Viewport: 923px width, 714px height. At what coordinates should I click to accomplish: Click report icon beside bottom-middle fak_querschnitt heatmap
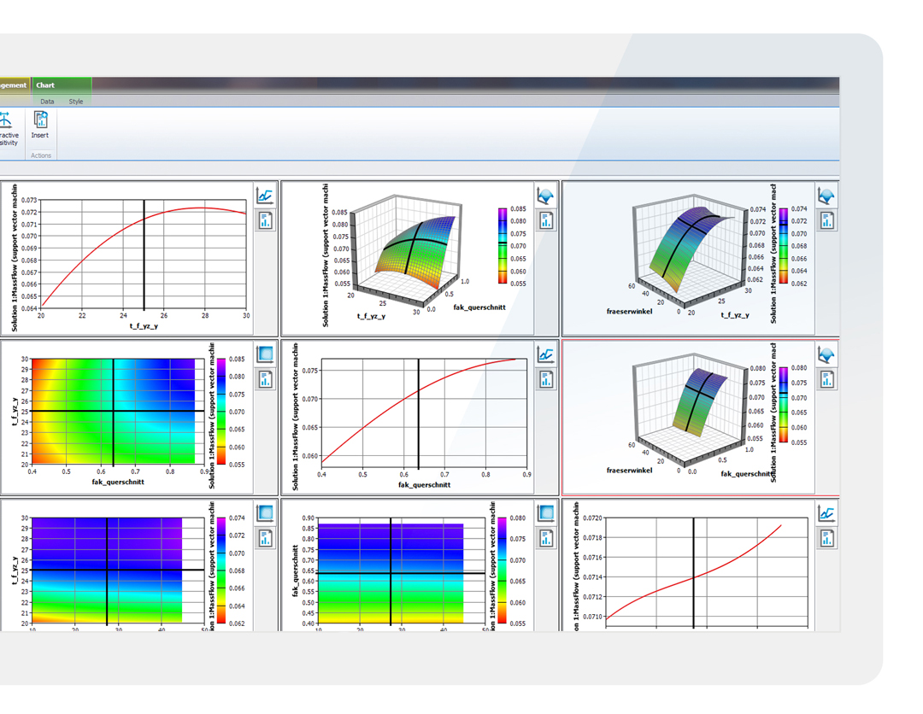(x=545, y=538)
